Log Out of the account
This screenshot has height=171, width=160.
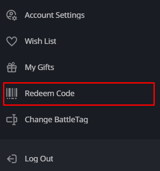point(80,159)
